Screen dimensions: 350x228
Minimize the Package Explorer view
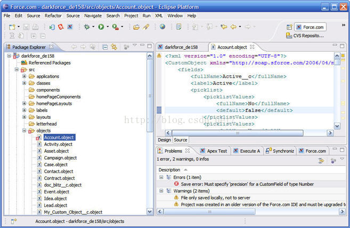pyautogui.click(x=142, y=45)
